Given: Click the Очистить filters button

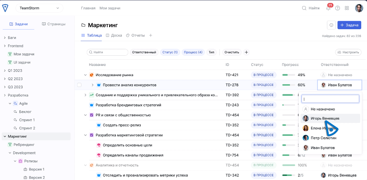Looking at the screenshot, I should (x=232, y=52).
